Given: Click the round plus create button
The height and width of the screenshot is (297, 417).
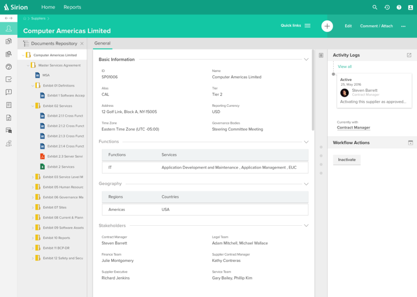Looking at the screenshot, I should coord(327,26).
